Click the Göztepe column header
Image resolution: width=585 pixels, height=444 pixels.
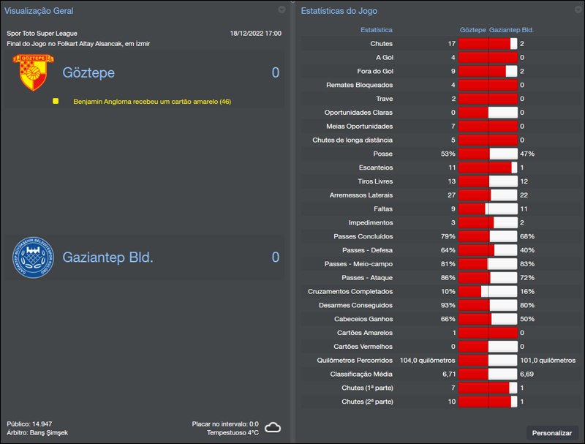coord(474,29)
